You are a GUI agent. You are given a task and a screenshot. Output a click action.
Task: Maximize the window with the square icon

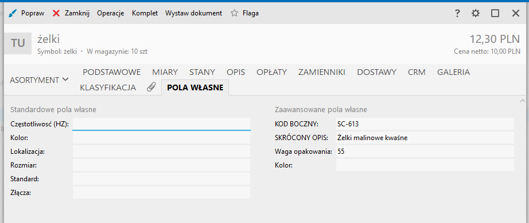coord(495,14)
